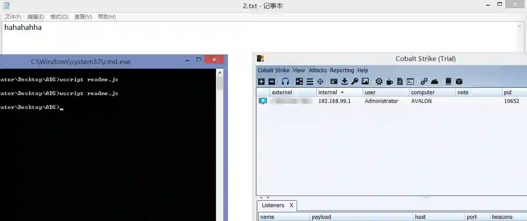Screen dimensions: 527x221
Task: Open the credentials card icon
Action: click(334, 81)
